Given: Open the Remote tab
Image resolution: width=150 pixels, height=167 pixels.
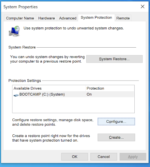Looking at the screenshot, I should tap(123, 18).
